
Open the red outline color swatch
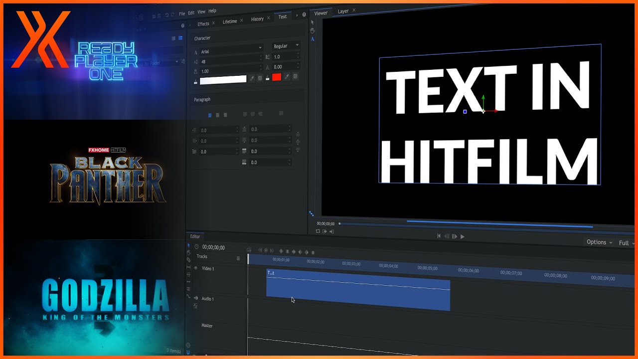[277, 77]
